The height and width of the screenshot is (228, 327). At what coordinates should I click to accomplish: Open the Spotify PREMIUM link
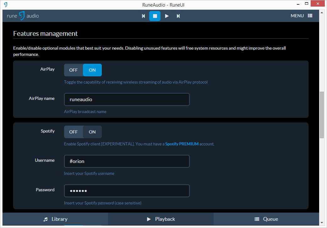(x=182, y=144)
